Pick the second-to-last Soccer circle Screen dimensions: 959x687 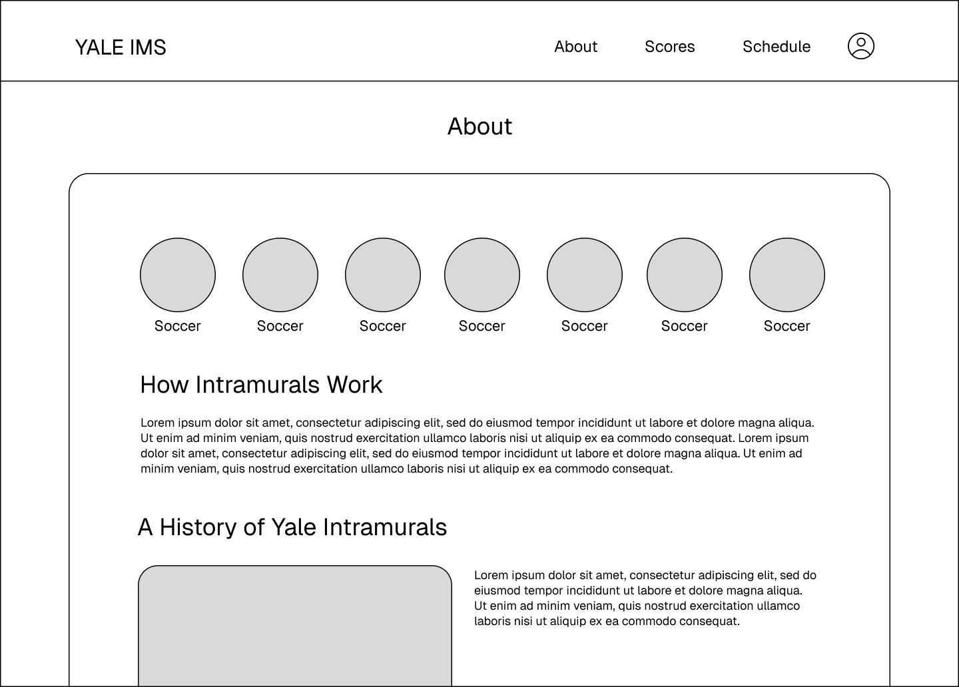(685, 275)
